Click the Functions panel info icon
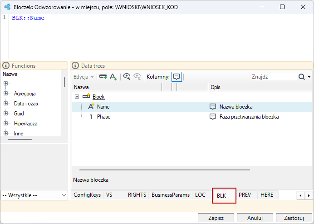314x224 pixels. 6,65
